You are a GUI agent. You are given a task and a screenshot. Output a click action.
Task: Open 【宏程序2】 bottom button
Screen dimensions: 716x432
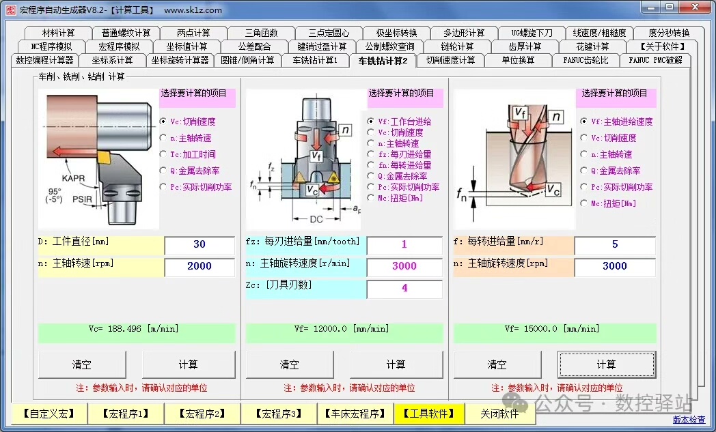click(x=202, y=414)
